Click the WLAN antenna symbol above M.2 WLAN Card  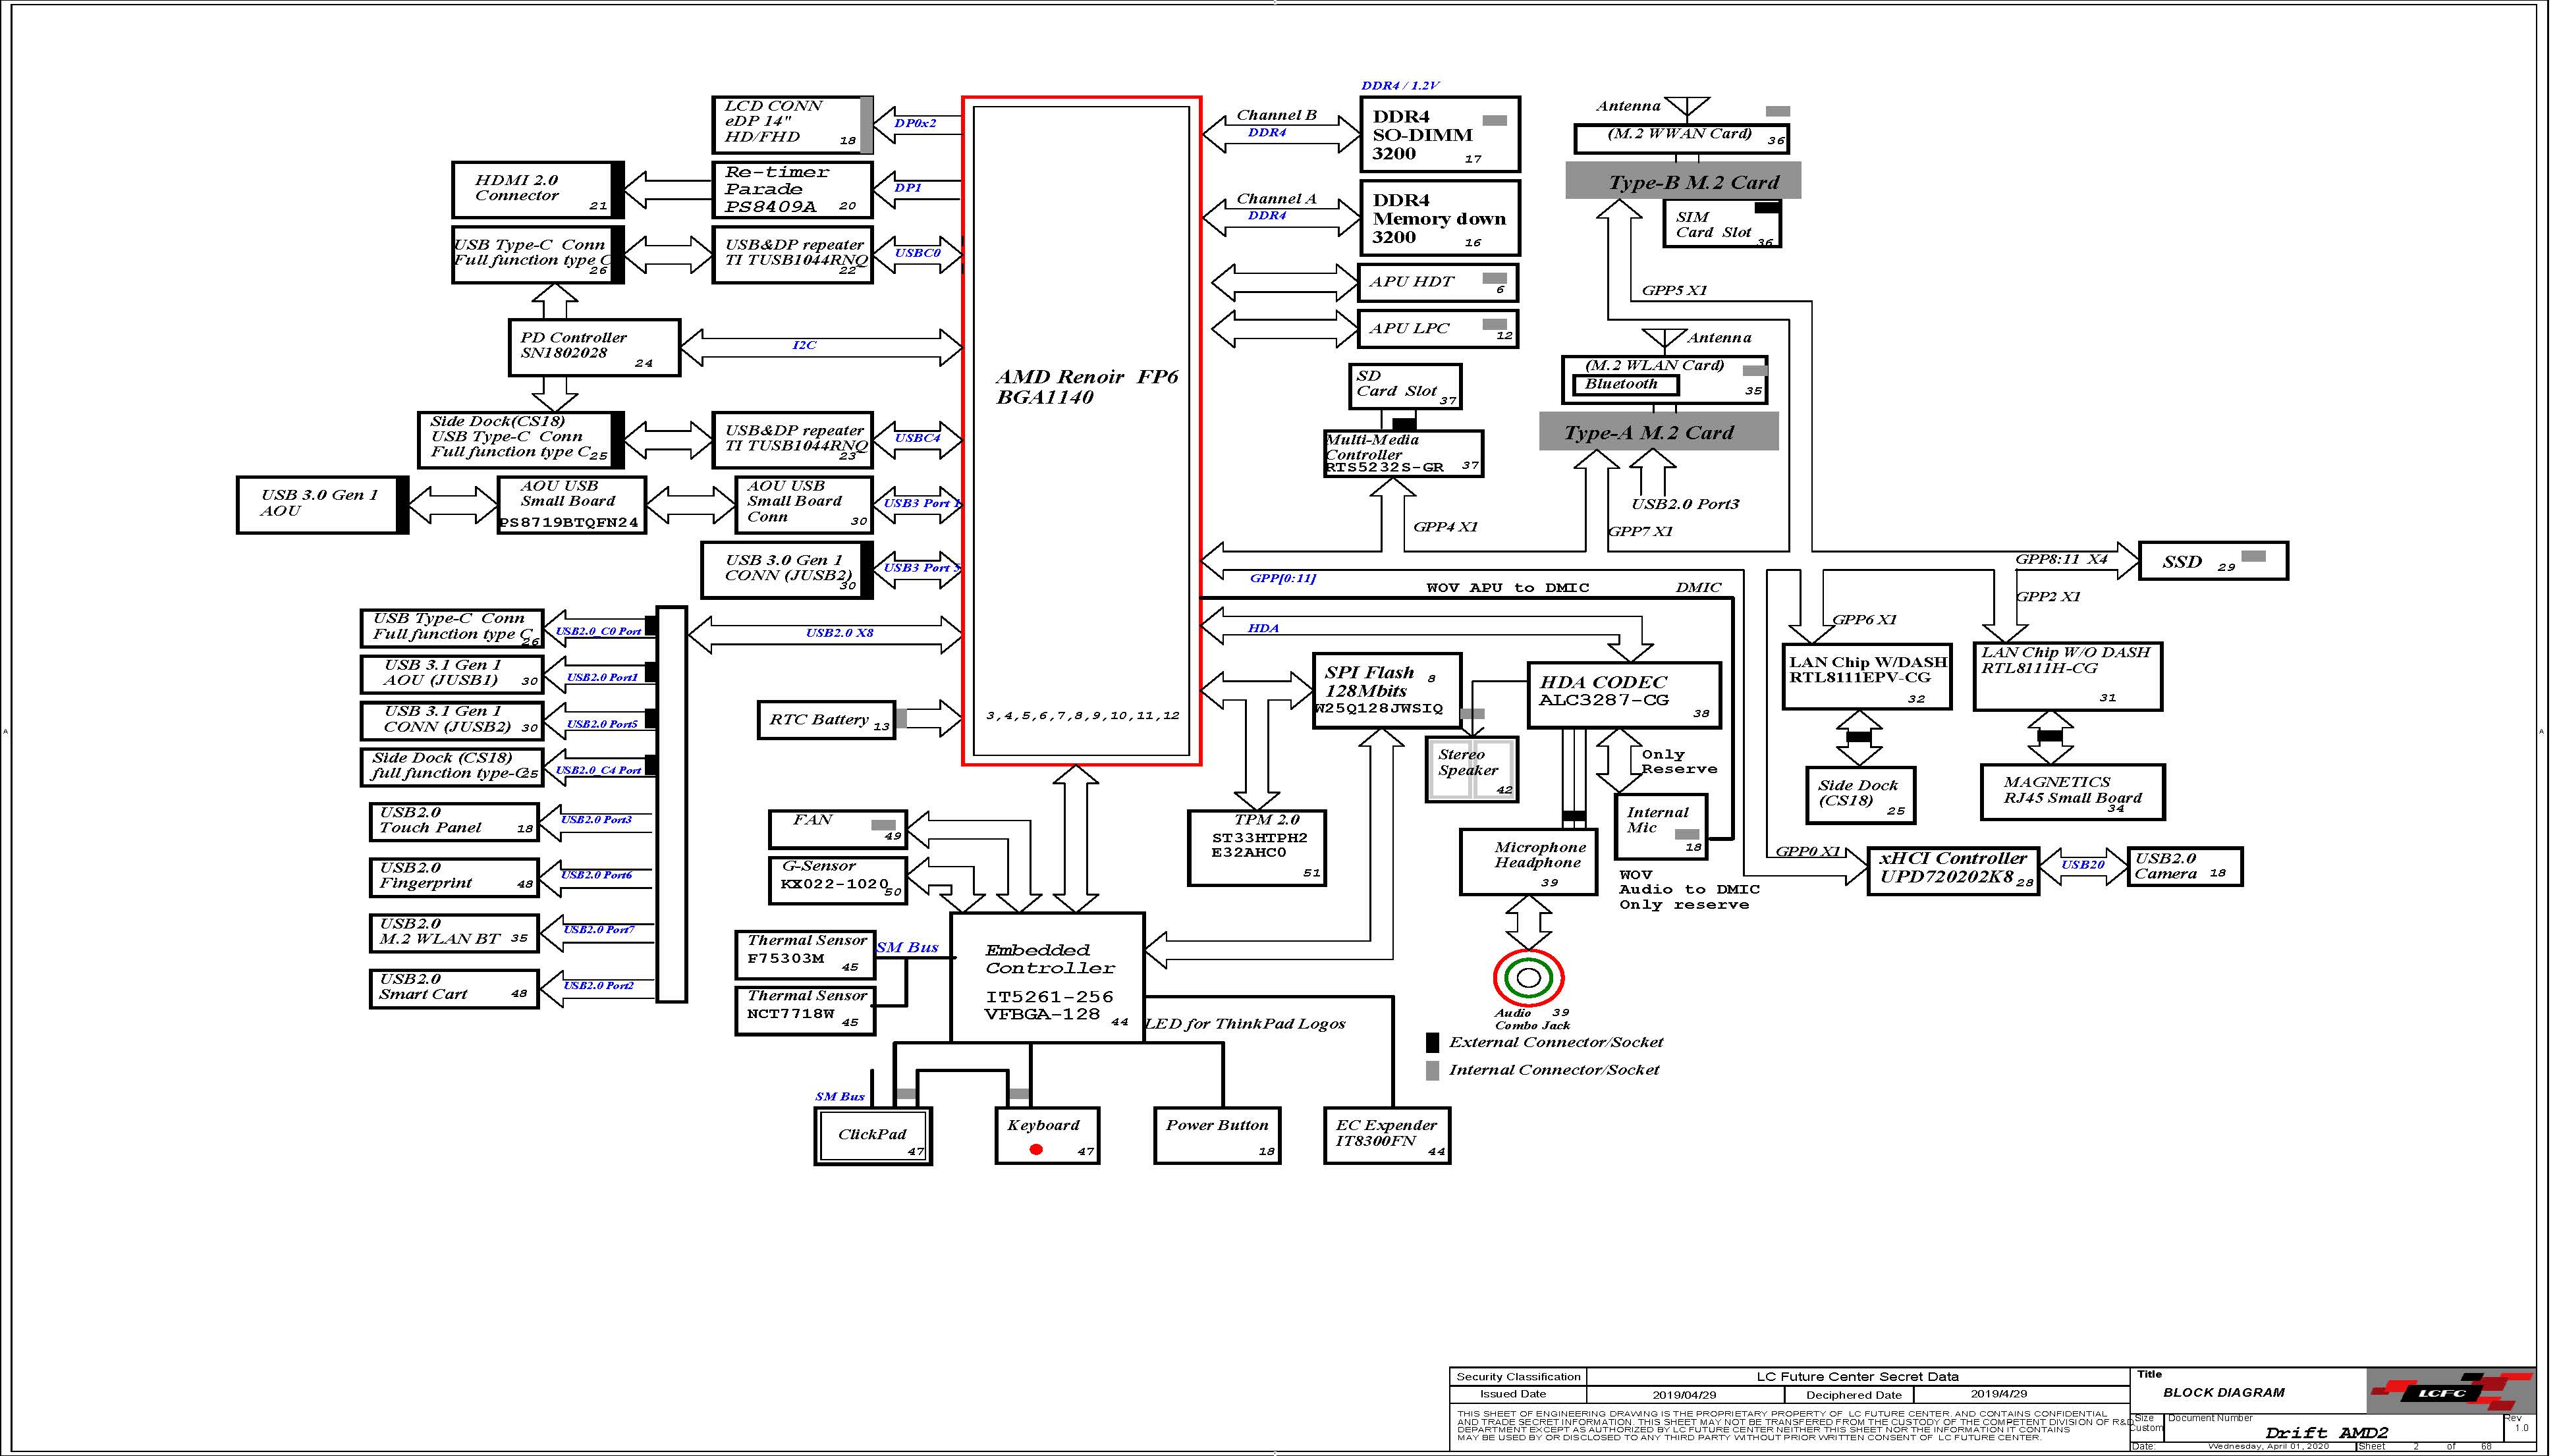click(1664, 338)
